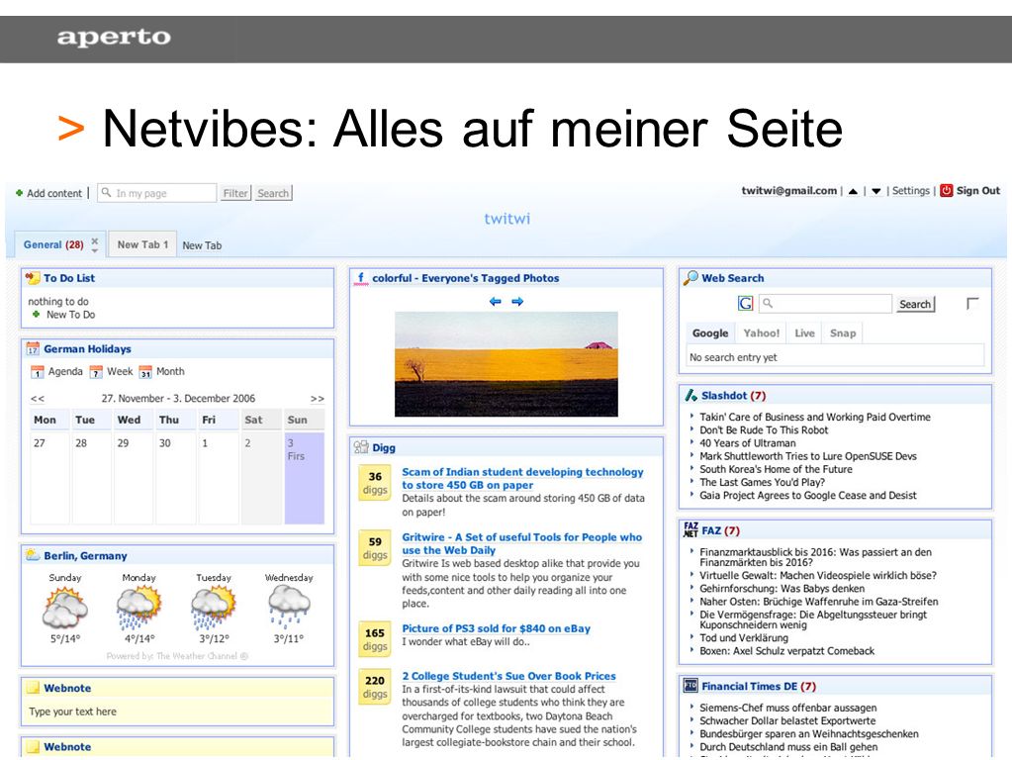Image resolution: width=1012 pixels, height=760 pixels.
Task: Open 'Gritwire - A Set of useful Tools' story
Action: pyautogui.click(x=521, y=543)
